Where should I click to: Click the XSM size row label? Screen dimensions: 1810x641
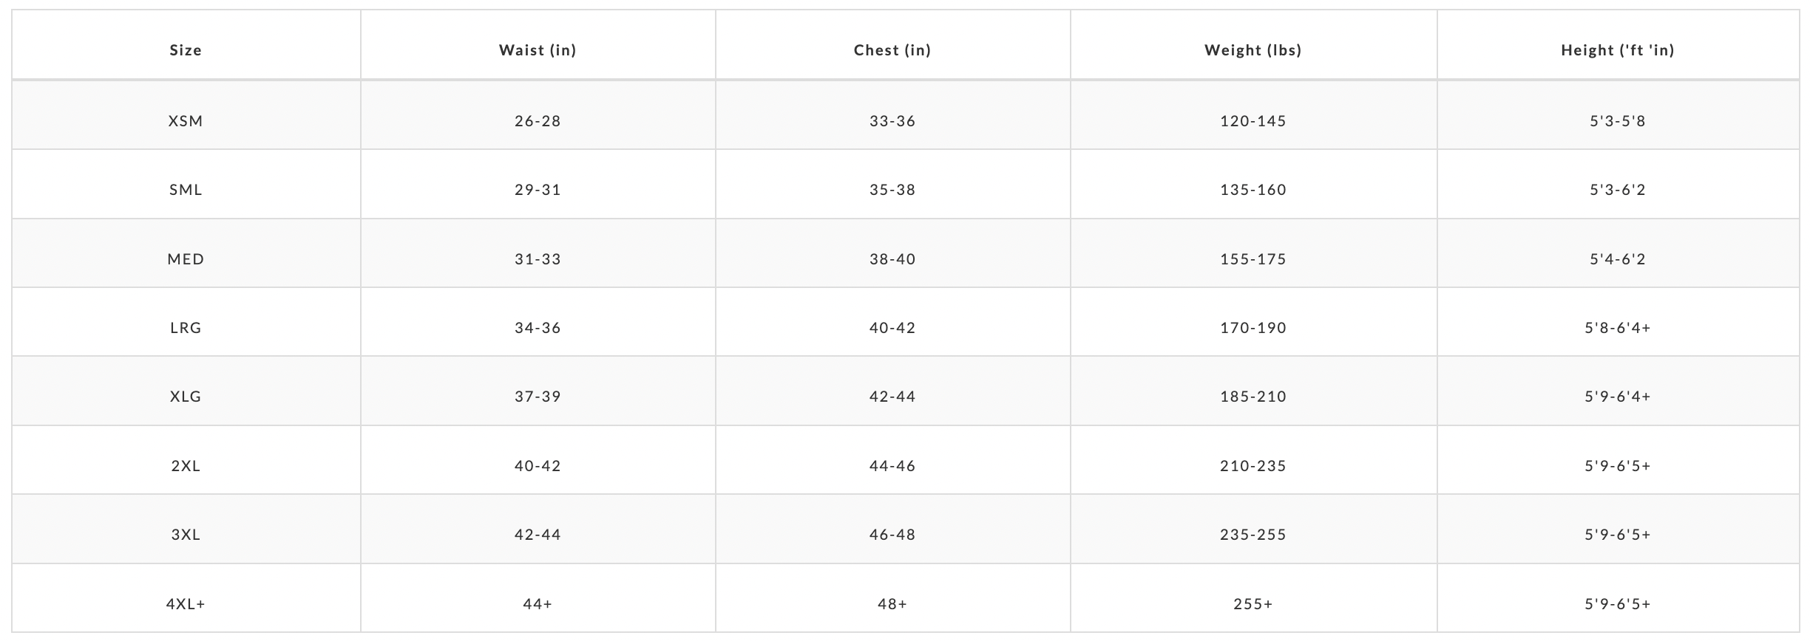[186, 121]
